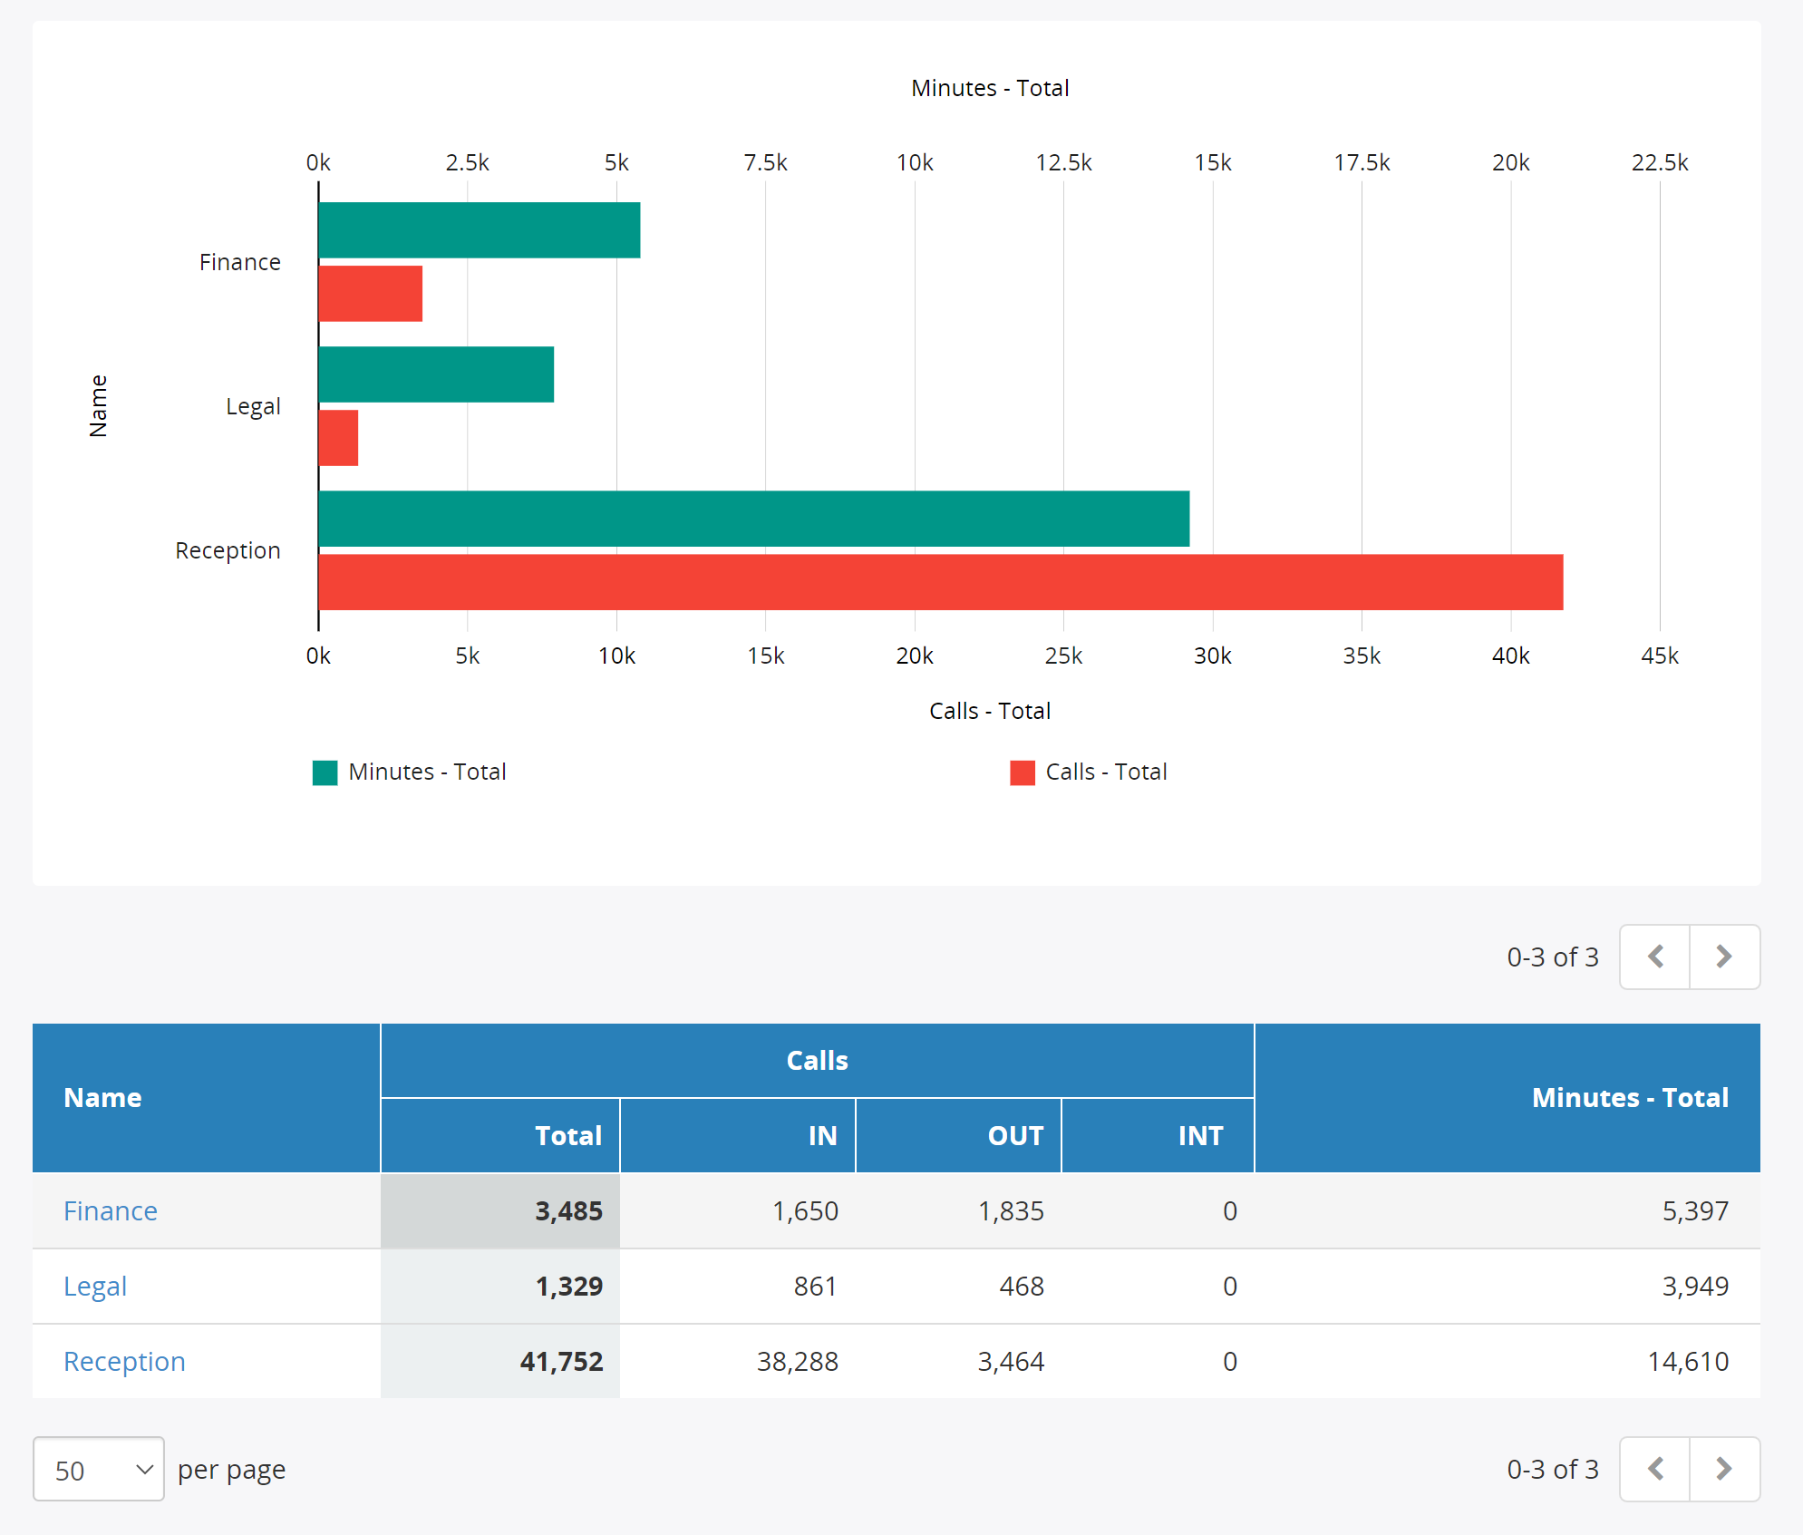Click Legal minutes value 3,949
Image resolution: width=1803 pixels, height=1535 pixels.
point(1695,1286)
